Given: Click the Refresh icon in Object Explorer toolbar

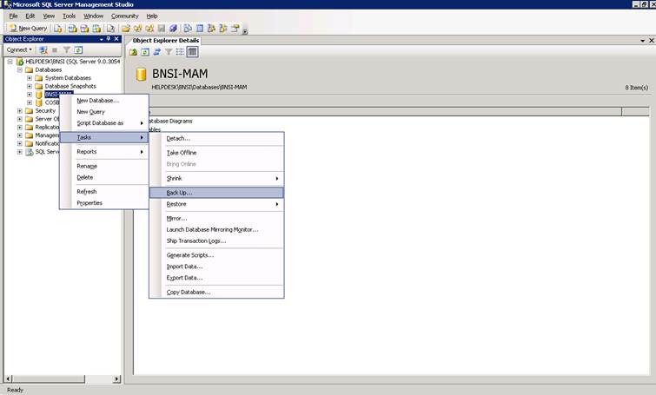Looking at the screenshot, I should [78, 49].
